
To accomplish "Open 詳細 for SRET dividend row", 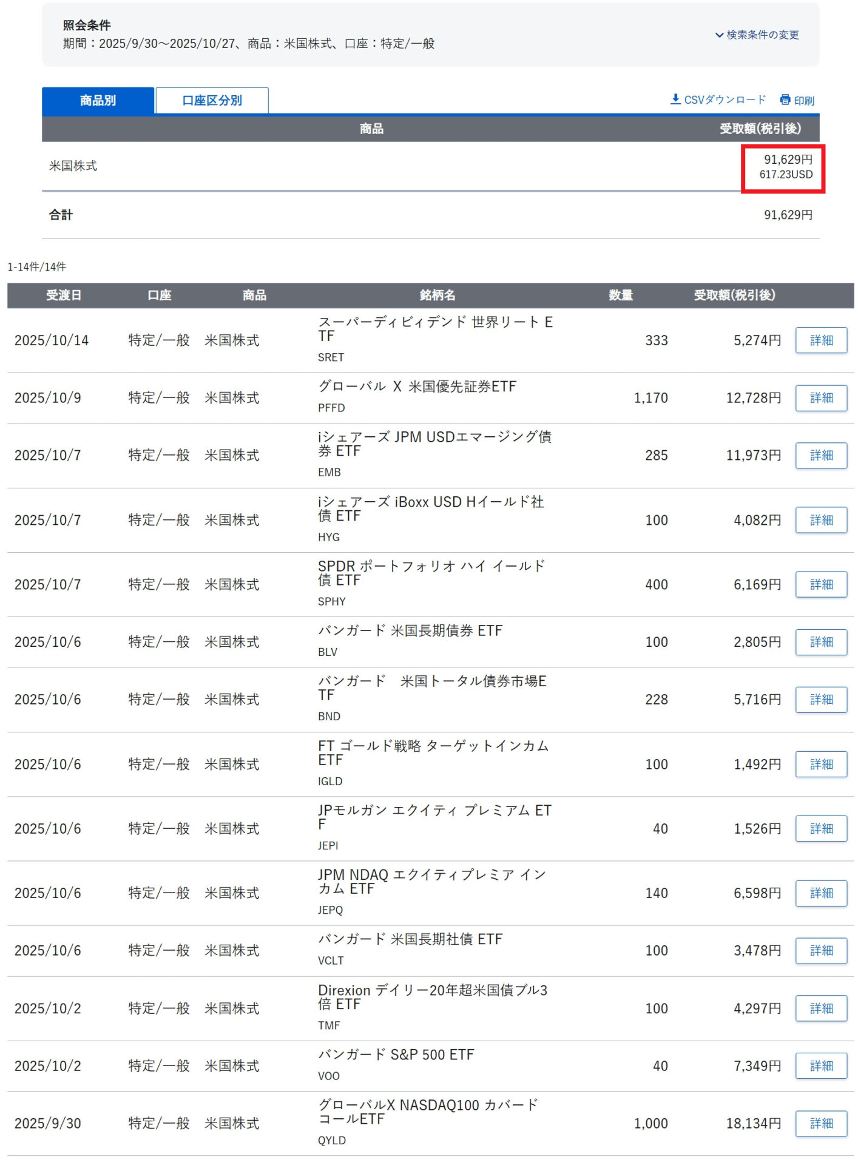I will click(x=820, y=340).
